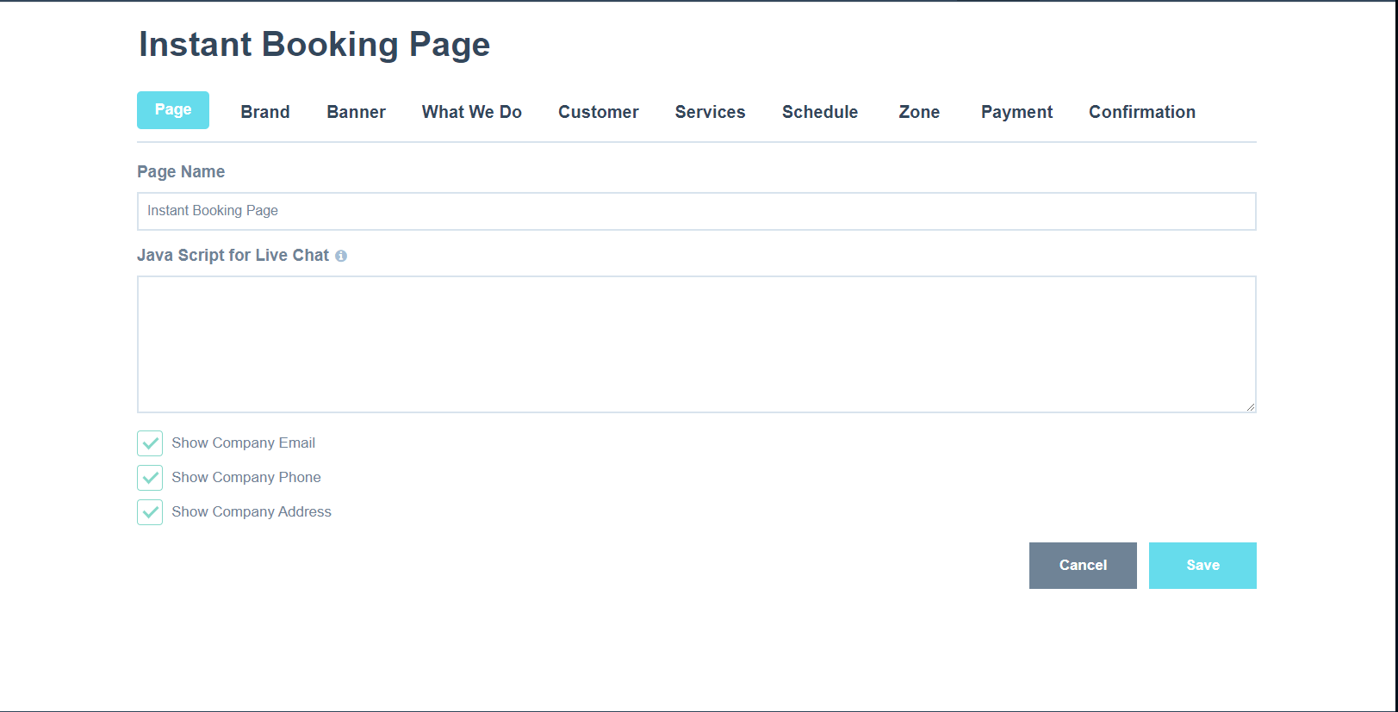Click the textarea resize handle
The width and height of the screenshot is (1398, 712).
(1250, 406)
